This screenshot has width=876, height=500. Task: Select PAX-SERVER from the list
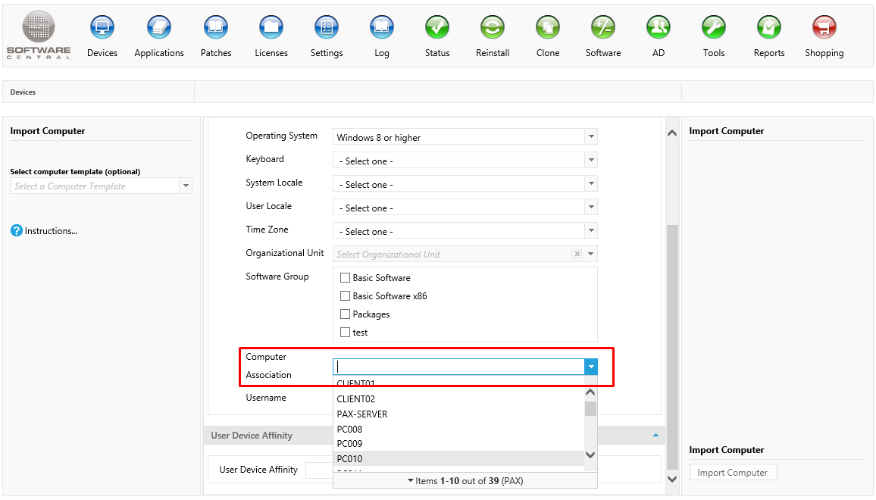coord(362,414)
